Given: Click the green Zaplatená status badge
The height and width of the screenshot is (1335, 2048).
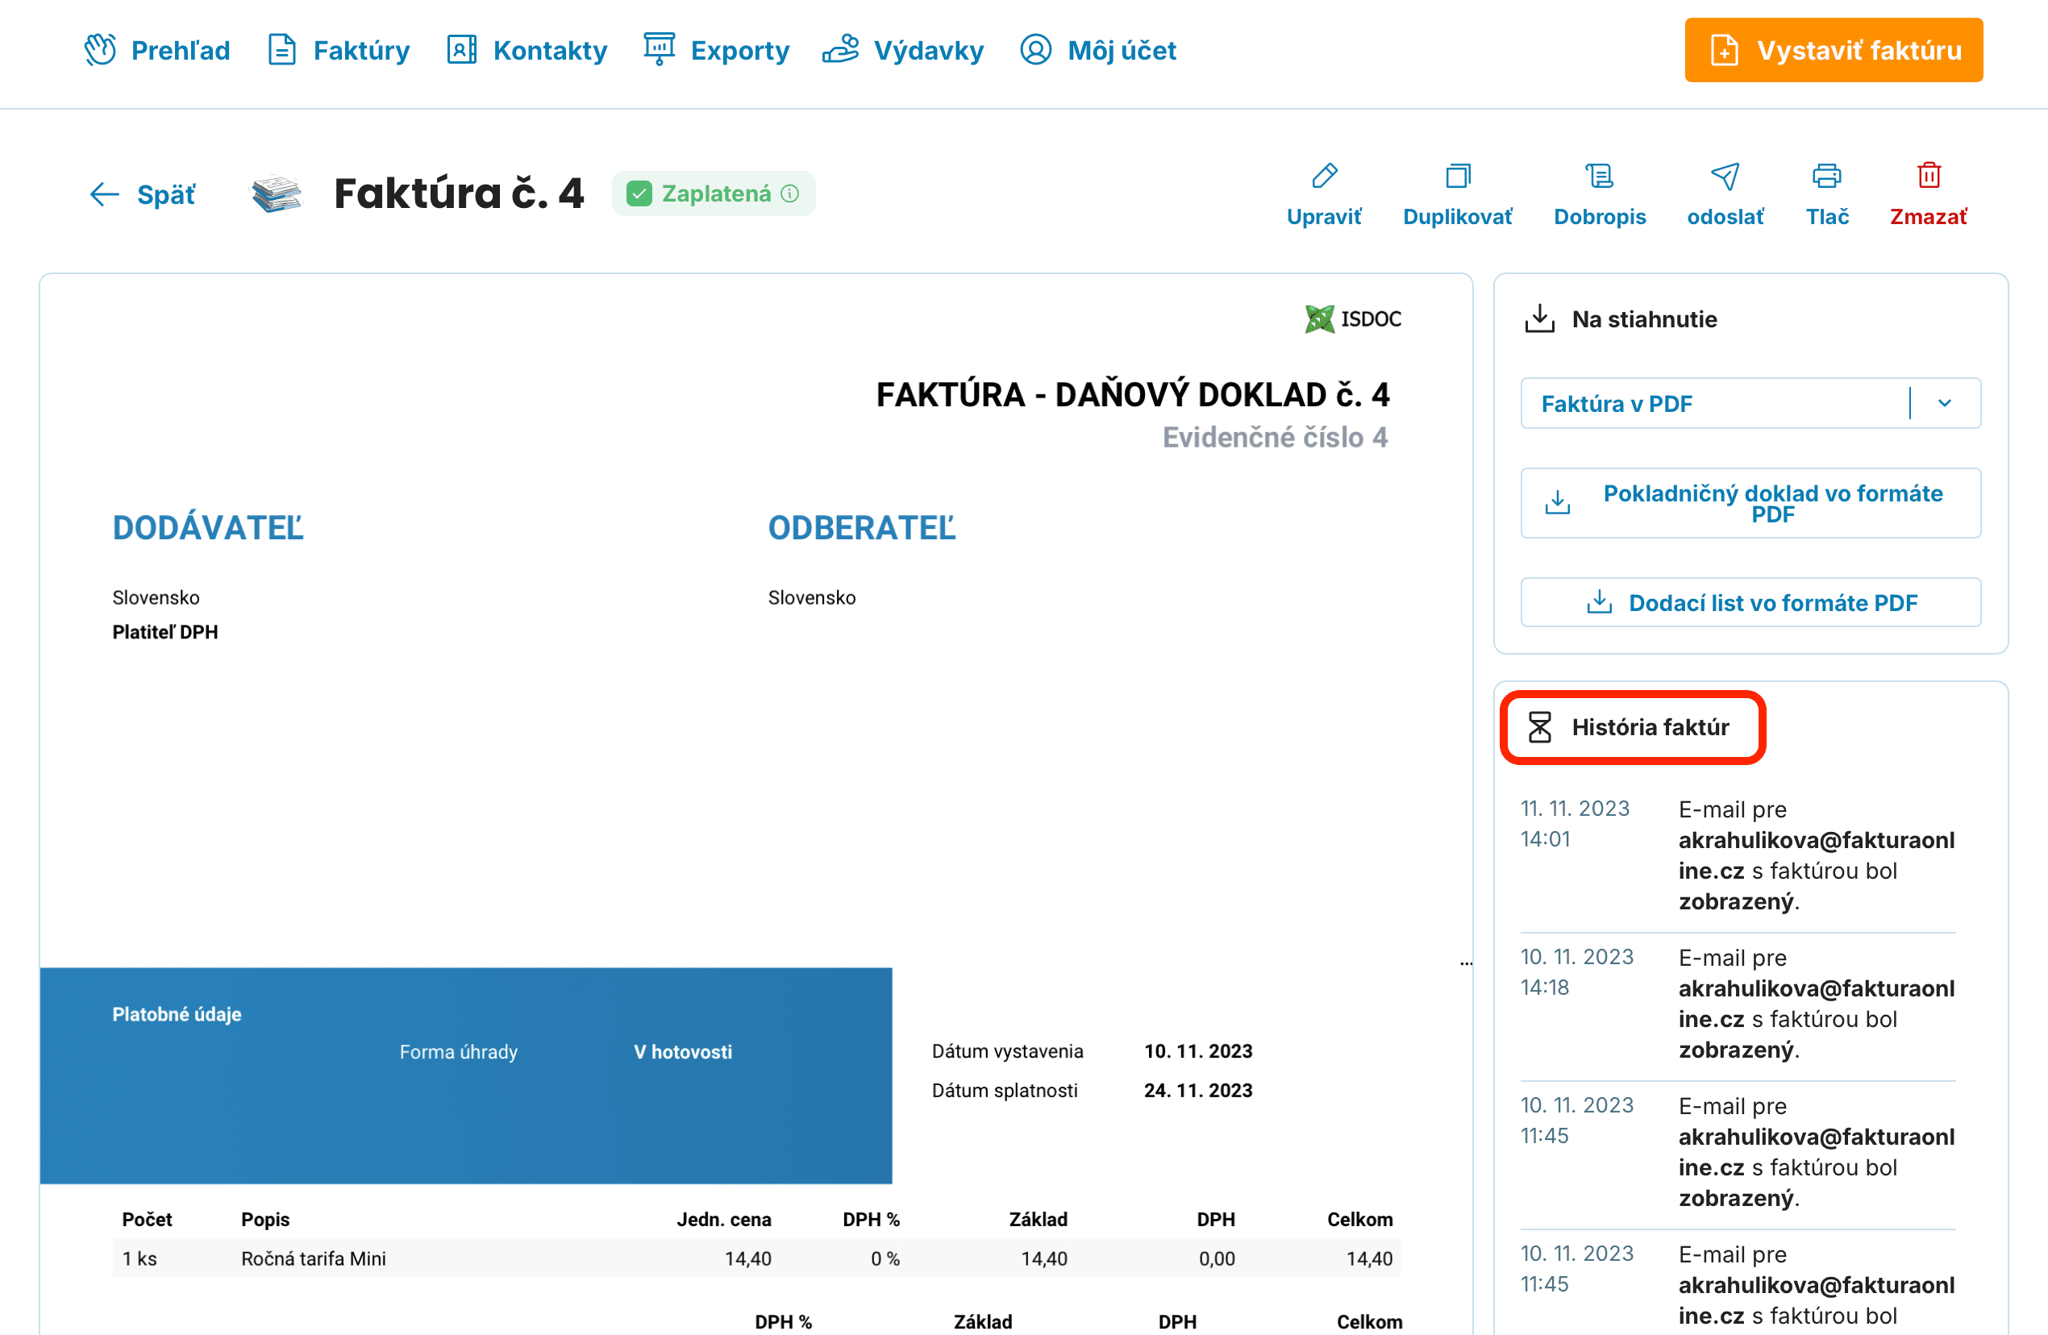Looking at the screenshot, I should coord(714,194).
